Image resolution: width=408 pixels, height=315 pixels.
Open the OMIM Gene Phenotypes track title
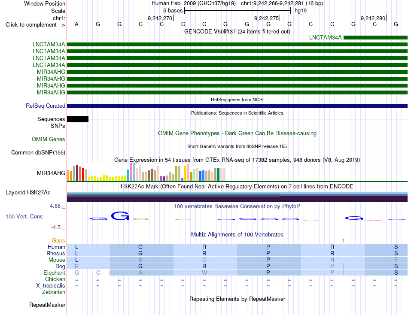coord(237,133)
